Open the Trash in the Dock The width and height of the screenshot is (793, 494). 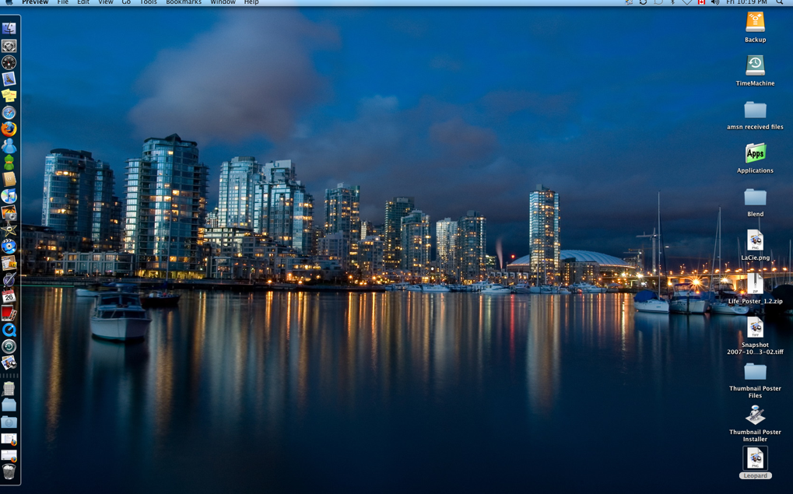pyautogui.click(x=9, y=471)
